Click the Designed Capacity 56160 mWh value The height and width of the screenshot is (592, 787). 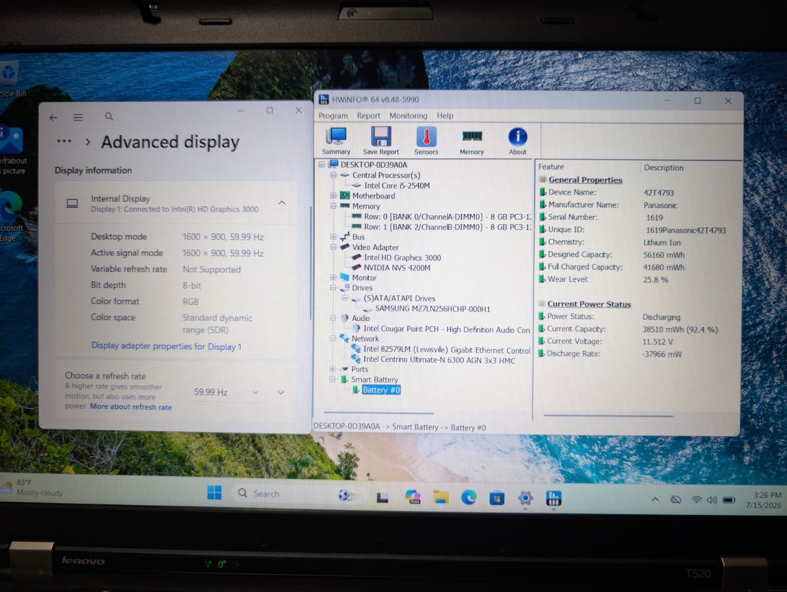click(664, 255)
